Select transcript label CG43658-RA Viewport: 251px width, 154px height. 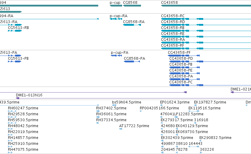point(173,40)
